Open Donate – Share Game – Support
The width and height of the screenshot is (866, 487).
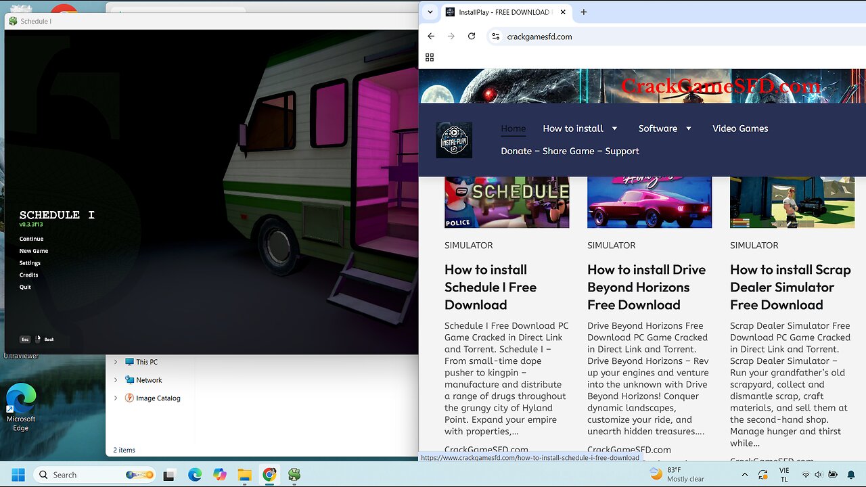[x=570, y=151]
